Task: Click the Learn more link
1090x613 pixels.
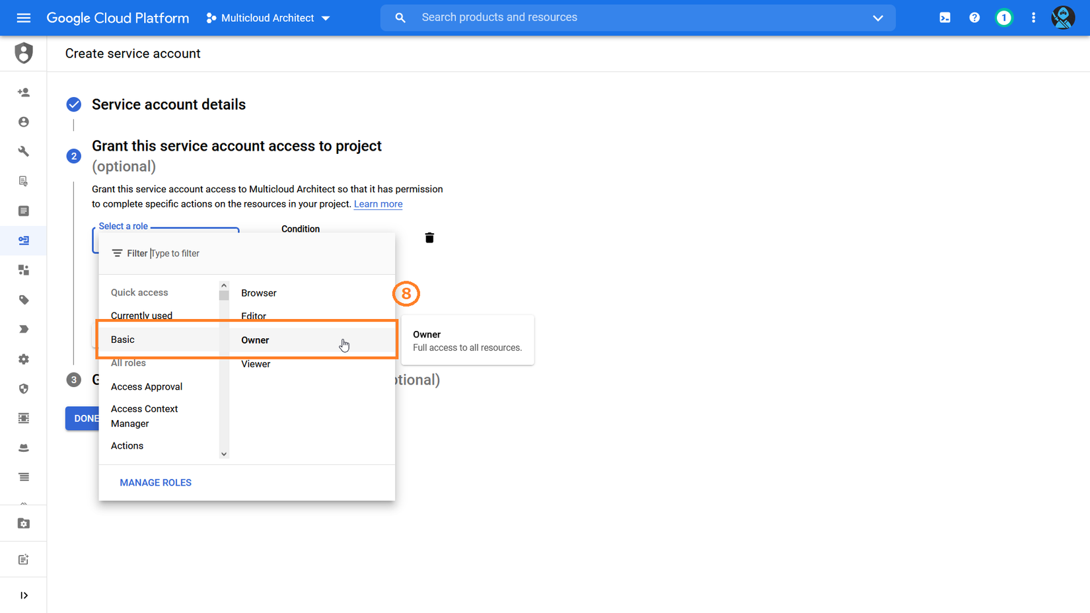Action: tap(378, 204)
